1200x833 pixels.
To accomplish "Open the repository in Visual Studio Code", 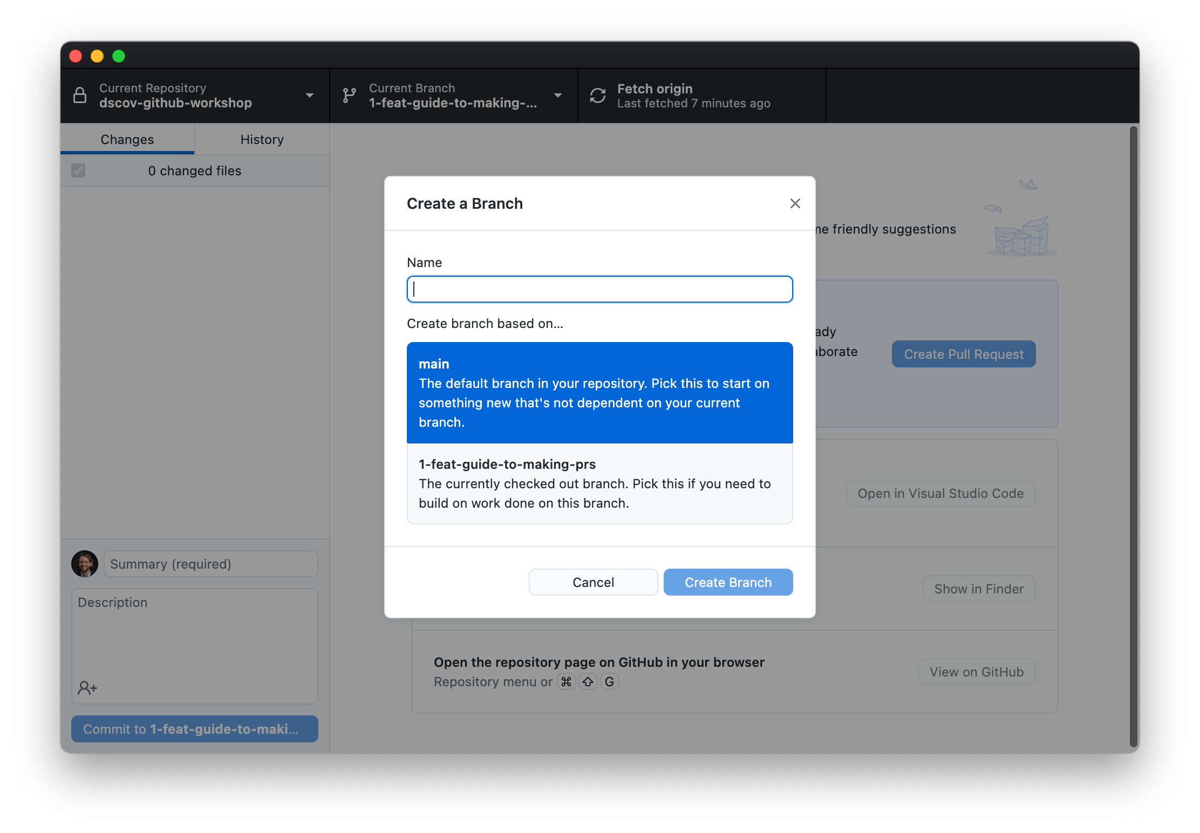I will (940, 493).
